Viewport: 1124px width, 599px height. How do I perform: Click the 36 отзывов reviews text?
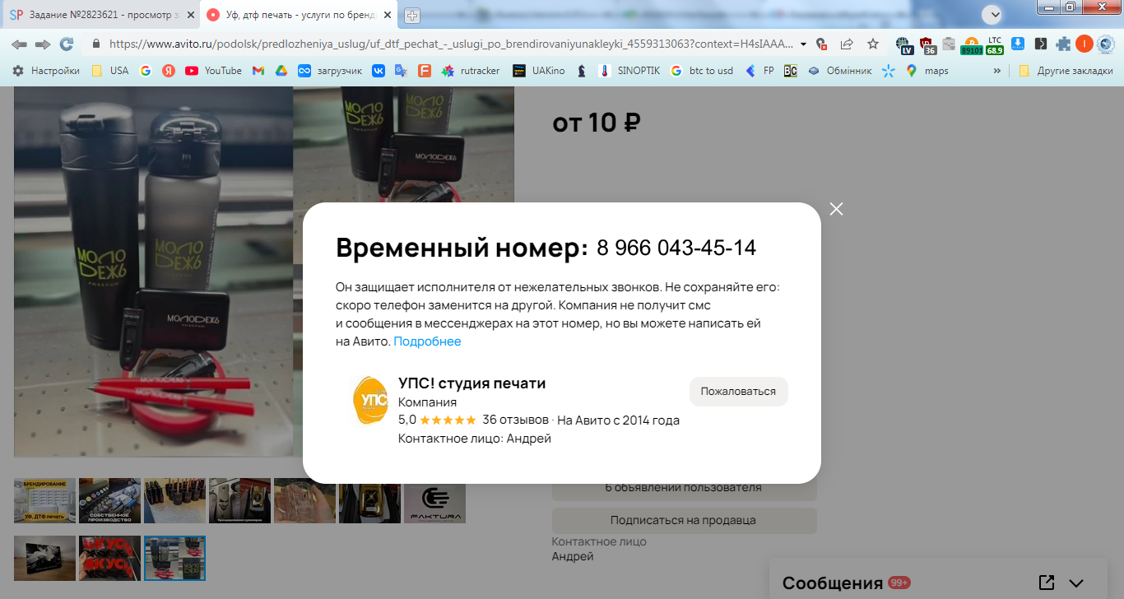click(515, 420)
